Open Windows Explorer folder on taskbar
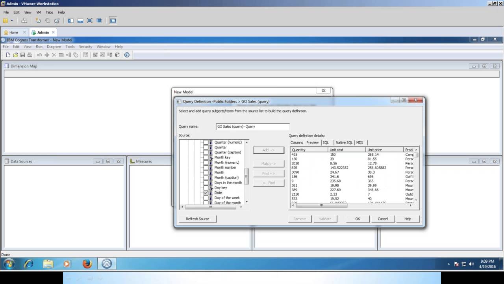This screenshot has height=284, width=504. tap(48, 263)
